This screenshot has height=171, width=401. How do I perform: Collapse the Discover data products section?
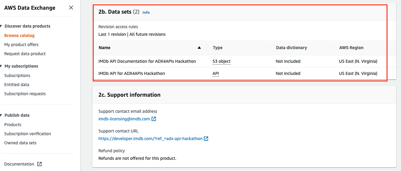coord(2,26)
